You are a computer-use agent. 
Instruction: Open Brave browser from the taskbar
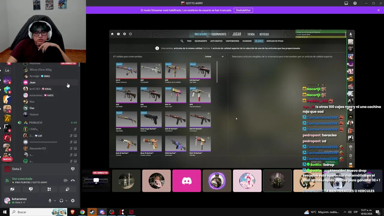(73, 212)
